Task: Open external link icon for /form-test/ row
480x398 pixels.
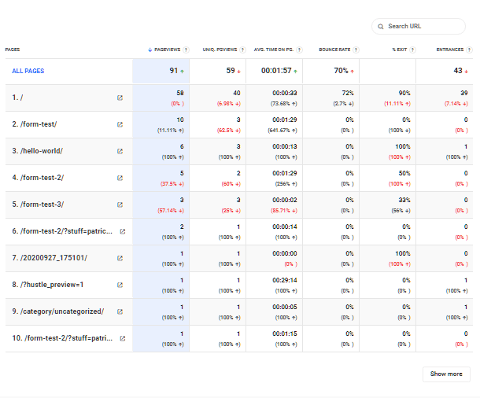Action: coord(120,124)
